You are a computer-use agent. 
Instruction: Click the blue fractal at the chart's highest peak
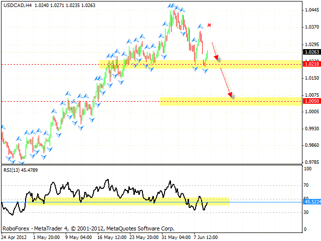pyautogui.click(x=172, y=6)
